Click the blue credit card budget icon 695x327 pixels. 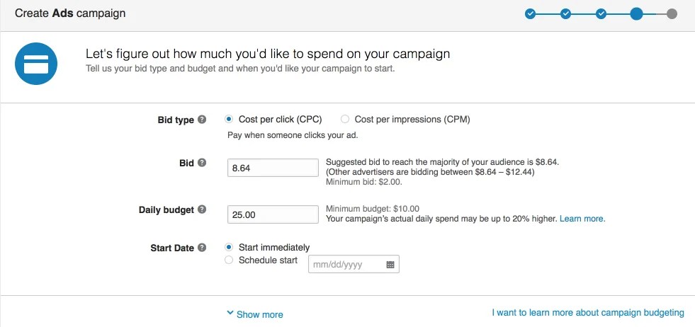click(36, 64)
